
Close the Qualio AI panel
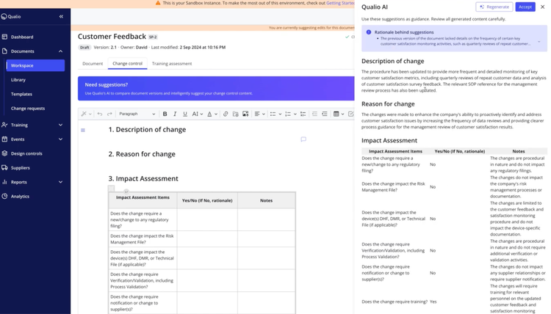coord(543,7)
